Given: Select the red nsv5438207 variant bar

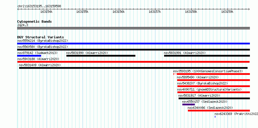Looking at the screenshot, I should (x=214, y=86).
